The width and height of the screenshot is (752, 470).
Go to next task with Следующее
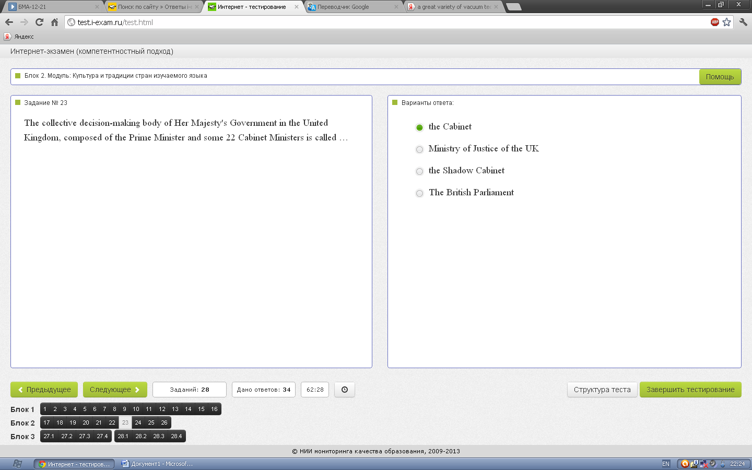(115, 390)
